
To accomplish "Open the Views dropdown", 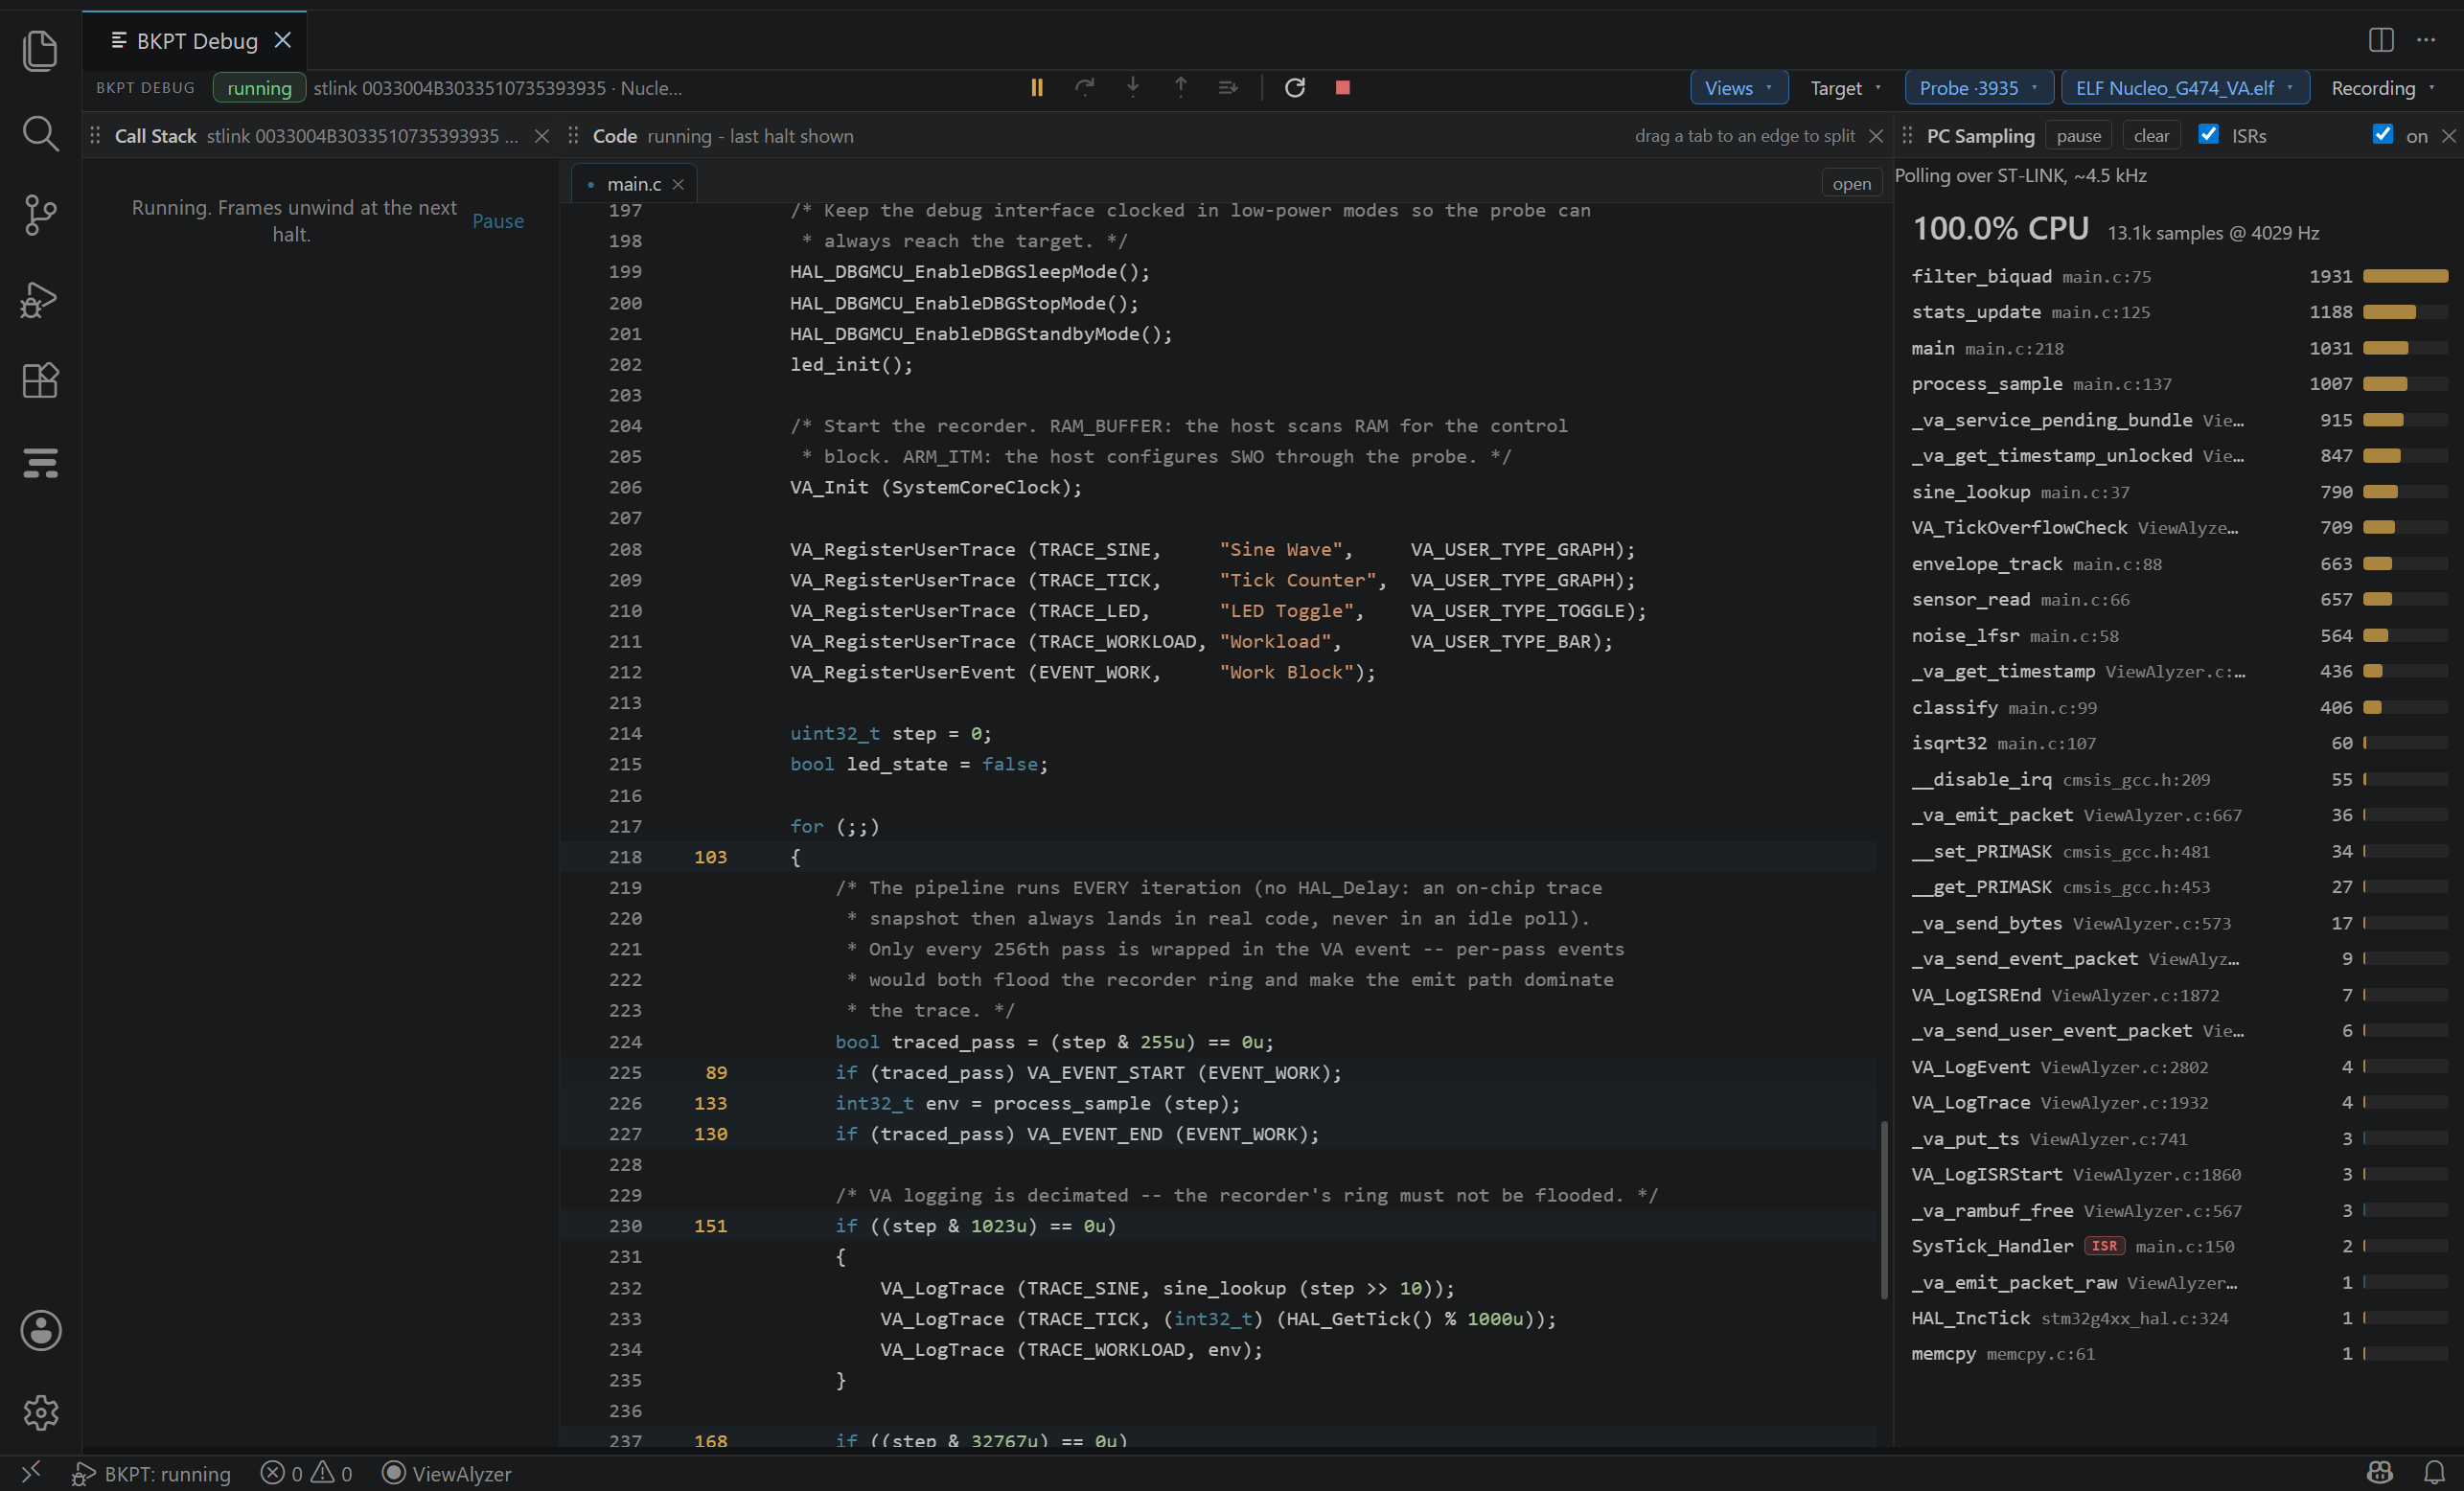I will click(1739, 88).
